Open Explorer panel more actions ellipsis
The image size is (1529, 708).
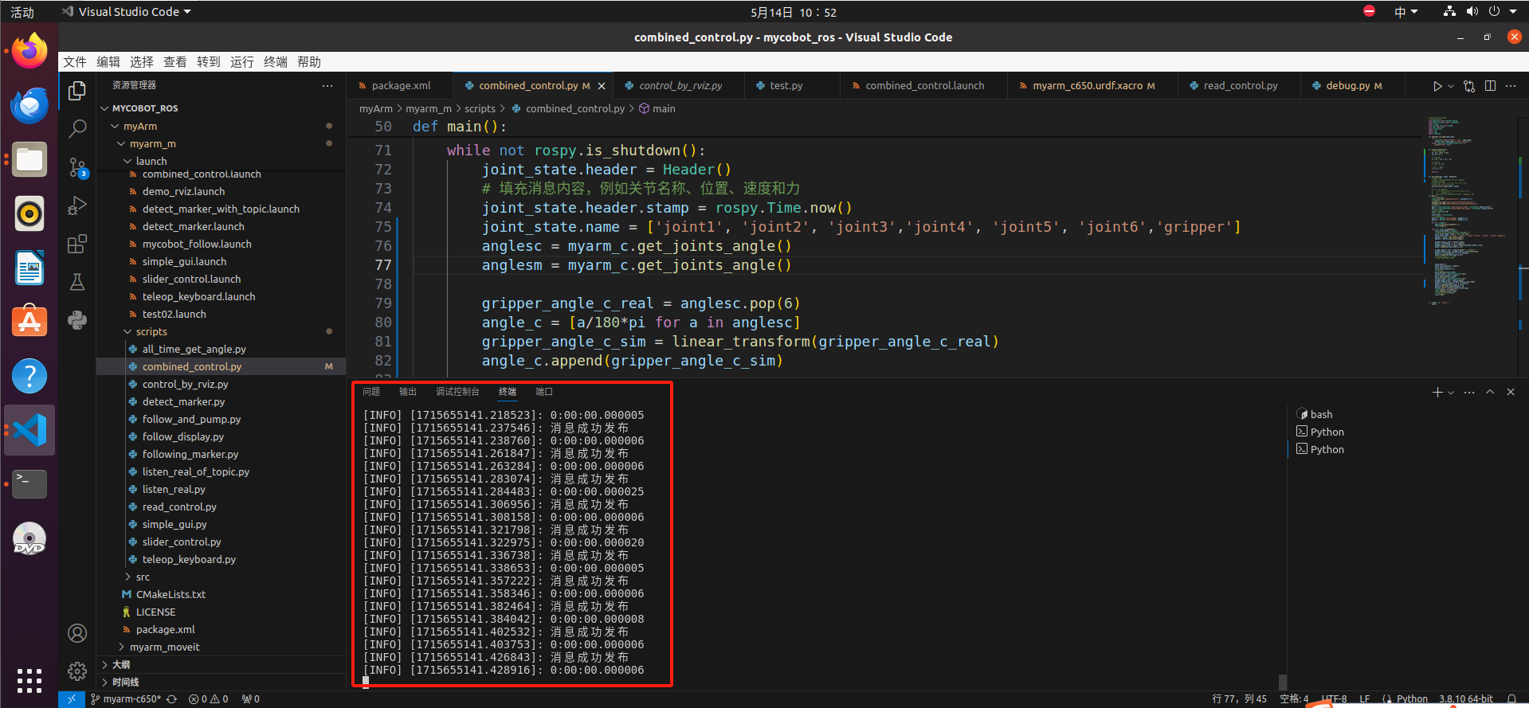point(327,85)
